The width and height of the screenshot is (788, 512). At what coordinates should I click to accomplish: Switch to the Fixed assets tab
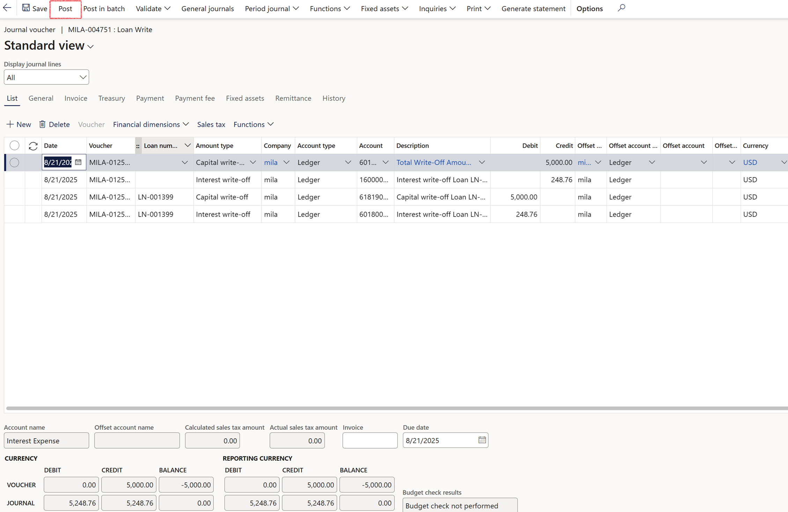[x=245, y=98]
